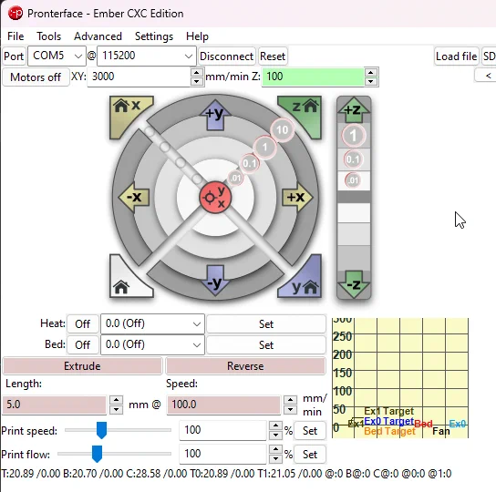496x492 pixels.
Task: Decrease Z feedrate with down spinner
Action: 370,81
